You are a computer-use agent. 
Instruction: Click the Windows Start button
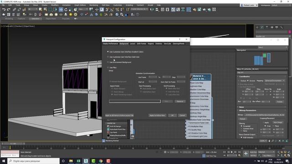click(x=4, y=161)
